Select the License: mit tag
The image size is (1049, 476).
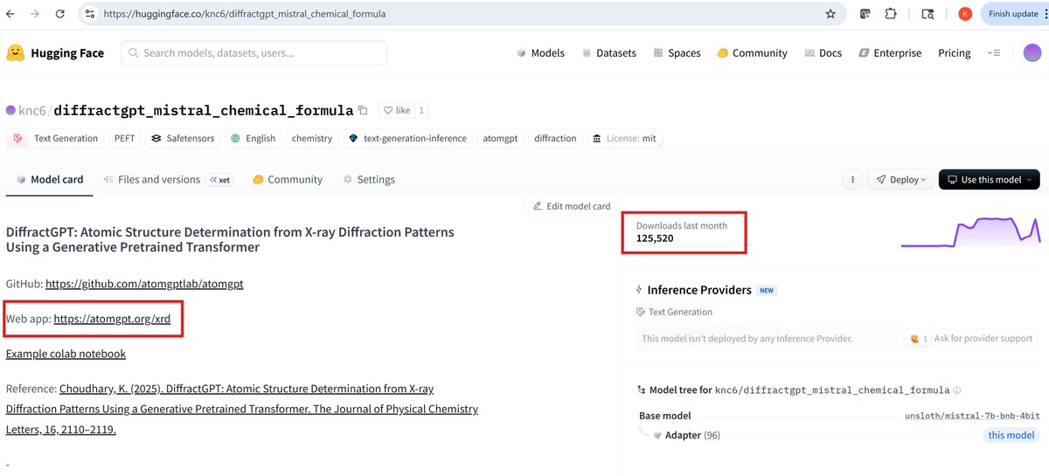point(624,138)
